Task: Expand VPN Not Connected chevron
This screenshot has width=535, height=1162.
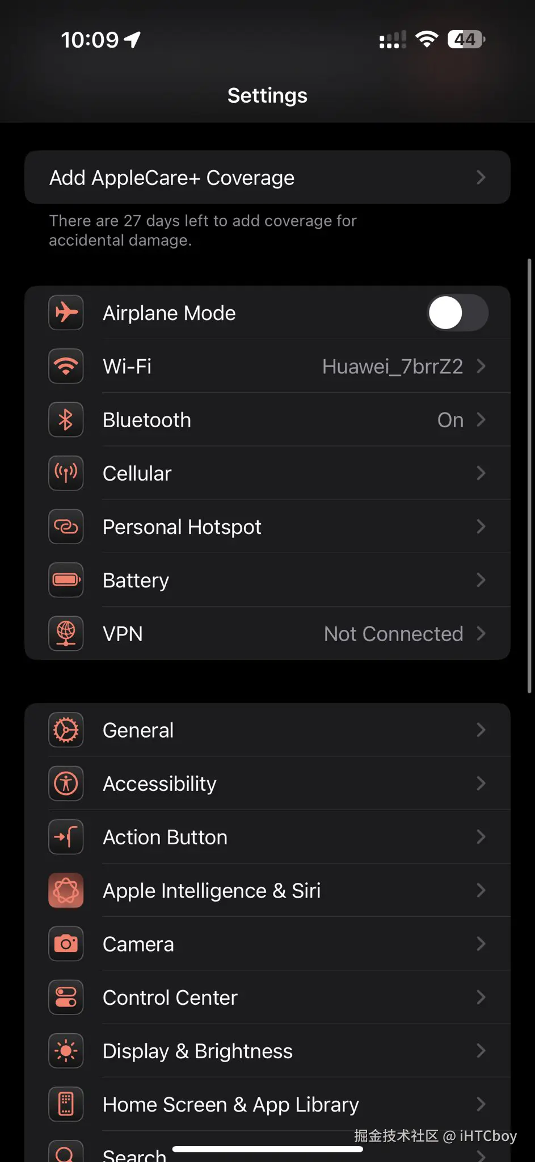Action: [x=481, y=634]
